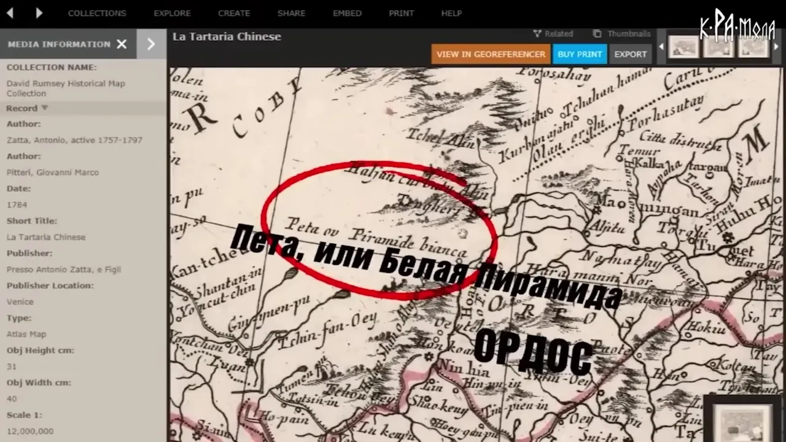Click the Buy Print button
Screen dimensions: 786x442
point(580,54)
